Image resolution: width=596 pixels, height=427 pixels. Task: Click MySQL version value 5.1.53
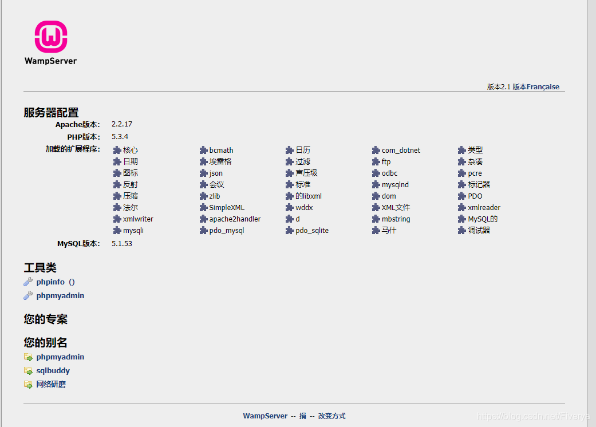pos(122,243)
